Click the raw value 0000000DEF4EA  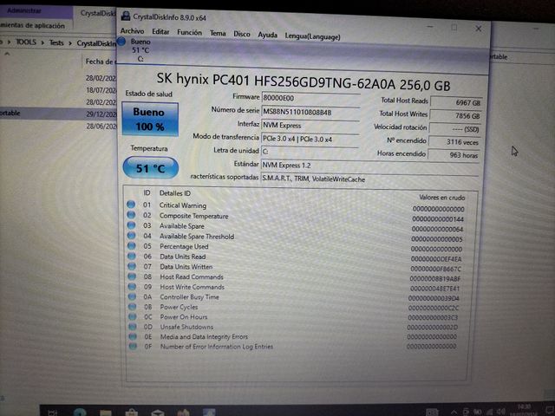pyautogui.click(x=436, y=259)
